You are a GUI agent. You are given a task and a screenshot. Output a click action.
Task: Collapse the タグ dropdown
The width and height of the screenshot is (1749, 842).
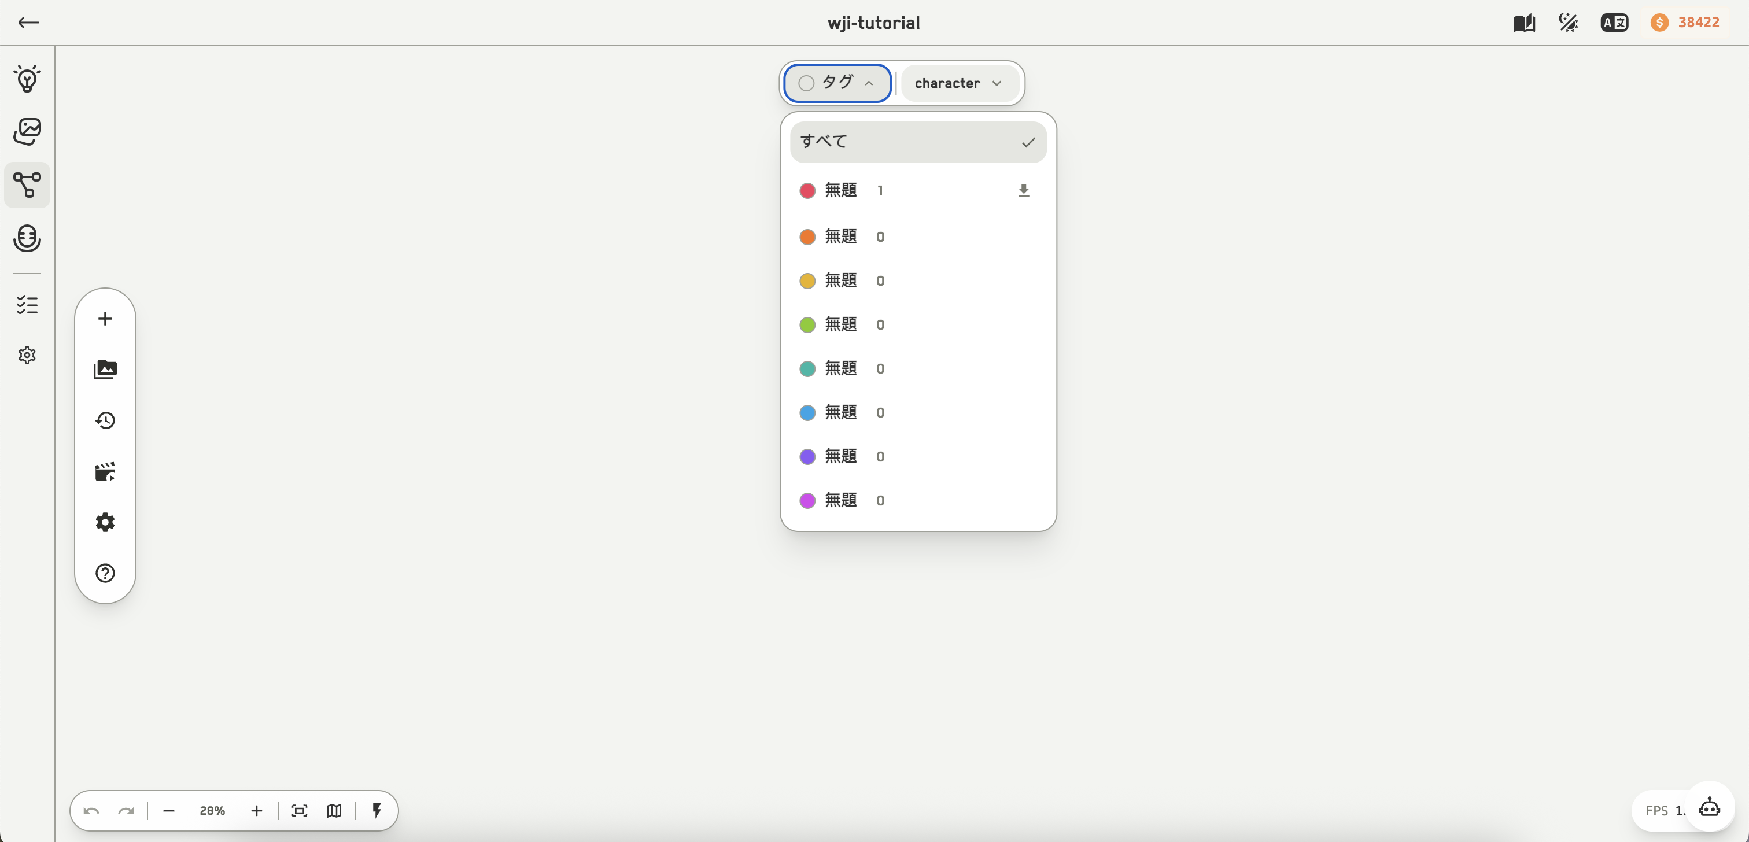pyautogui.click(x=837, y=83)
